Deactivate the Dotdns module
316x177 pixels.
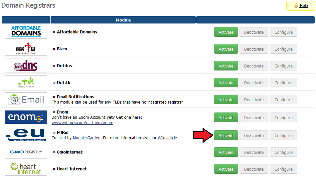[254, 66]
